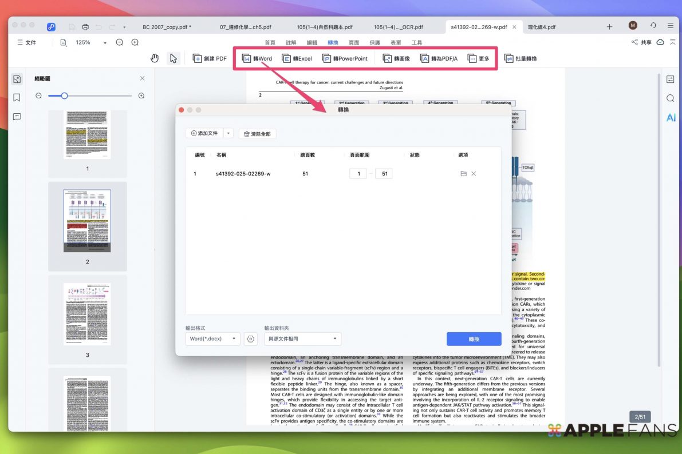Screen dimensions: 682x454
Task: Select page 3 thumbnail in sidebar
Action: point(87,313)
